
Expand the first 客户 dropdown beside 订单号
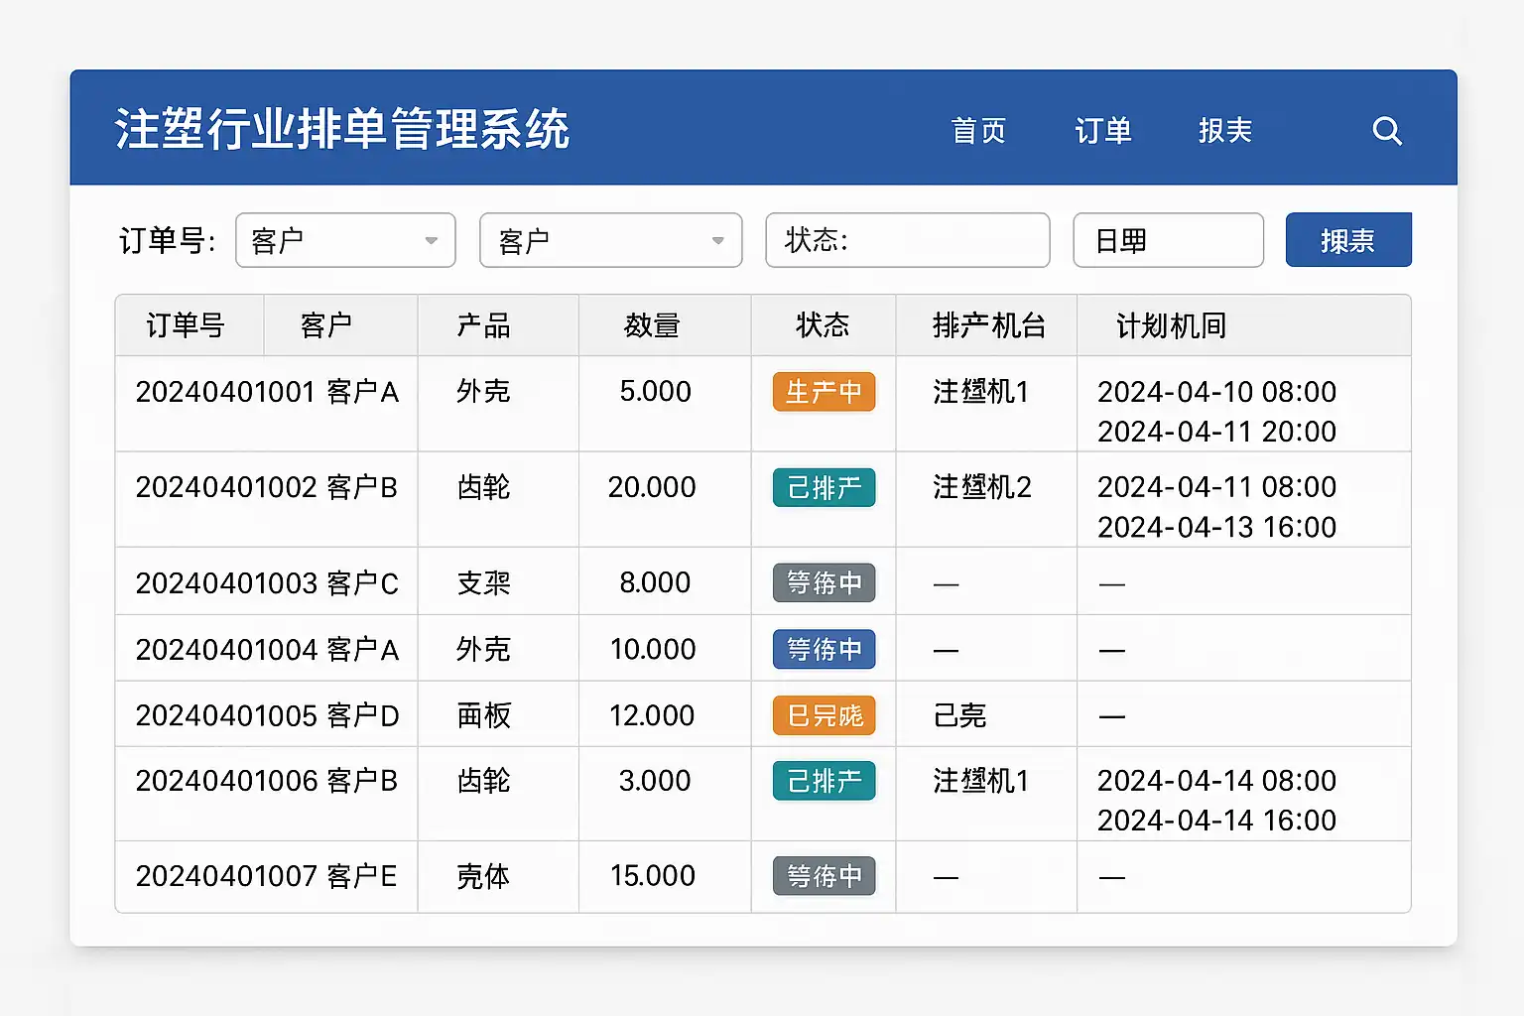(345, 240)
